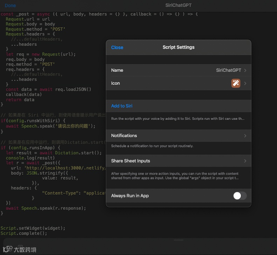Select the Icon setting label
Viewport: 277px width, 255px height.
point(115,83)
